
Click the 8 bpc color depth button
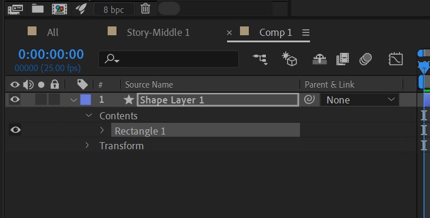click(x=114, y=10)
